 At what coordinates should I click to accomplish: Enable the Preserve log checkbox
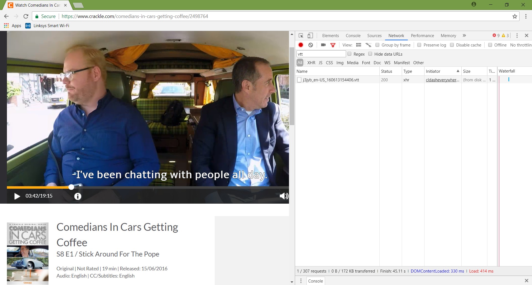[x=419, y=45]
